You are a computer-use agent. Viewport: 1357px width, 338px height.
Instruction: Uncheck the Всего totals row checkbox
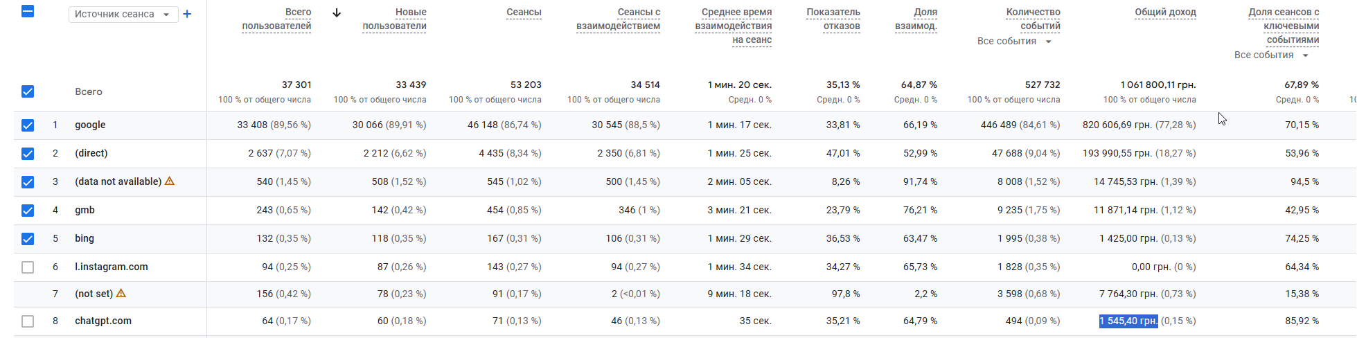[x=28, y=91]
